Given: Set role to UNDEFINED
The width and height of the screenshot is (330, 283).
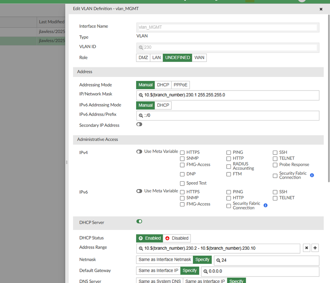Looking at the screenshot, I should tap(177, 58).
